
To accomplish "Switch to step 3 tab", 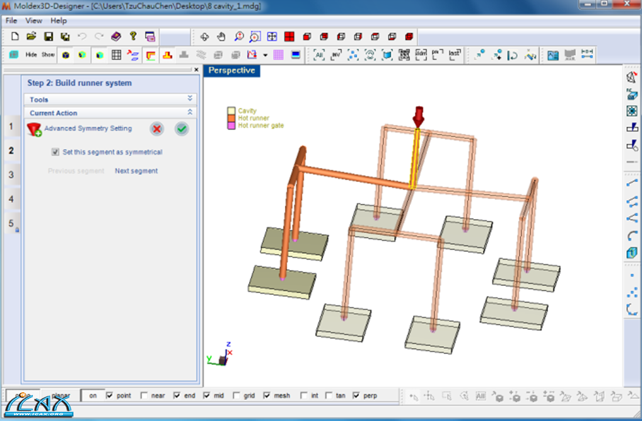I will (x=11, y=175).
